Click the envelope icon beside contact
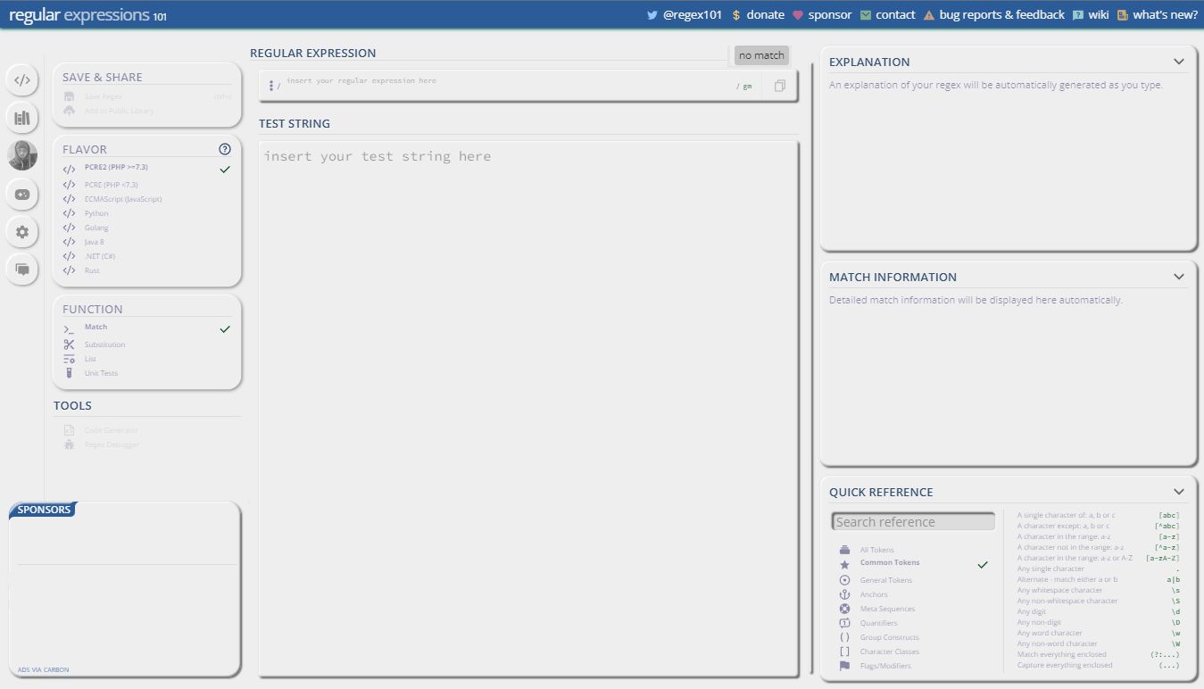1204x689 pixels. click(866, 15)
